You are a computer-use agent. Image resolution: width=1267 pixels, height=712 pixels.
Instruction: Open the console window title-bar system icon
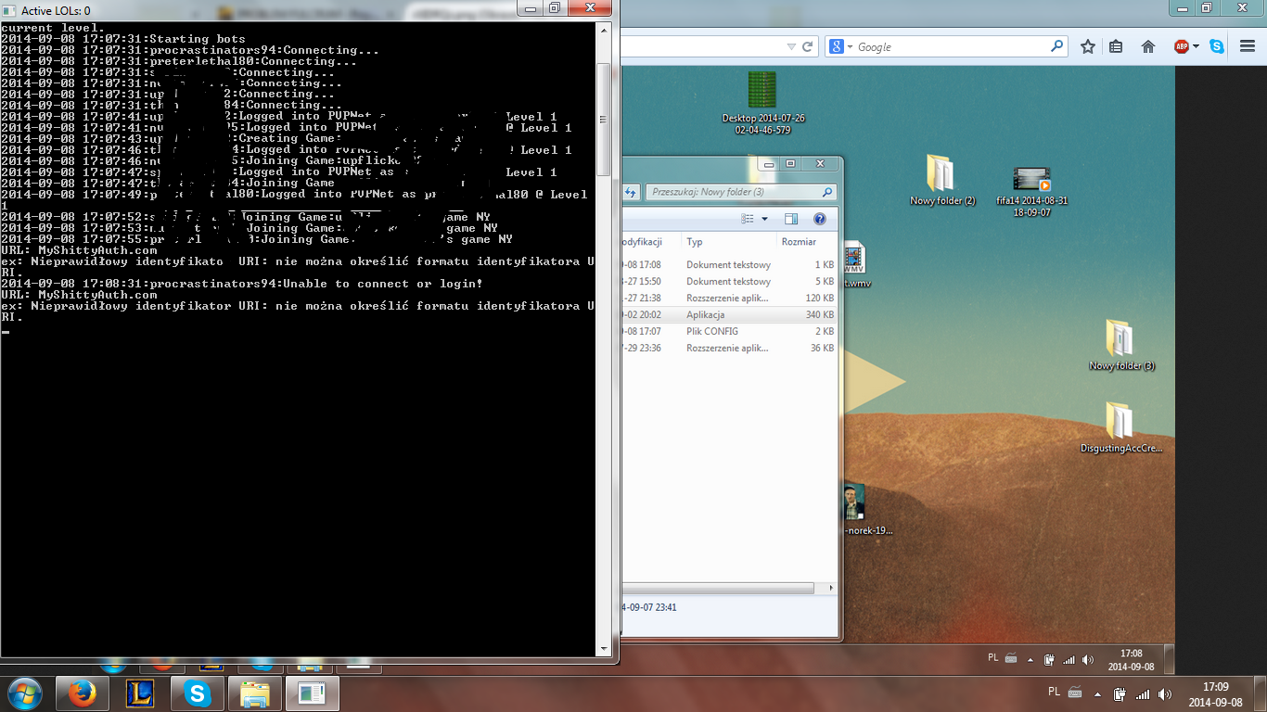(9, 10)
